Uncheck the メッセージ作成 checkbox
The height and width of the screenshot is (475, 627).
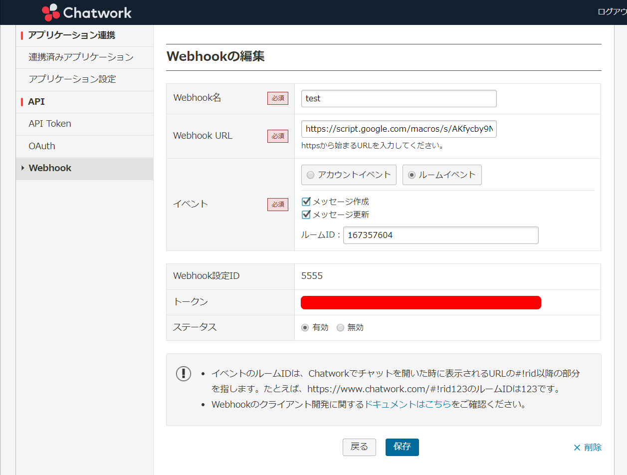click(x=306, y=202)
